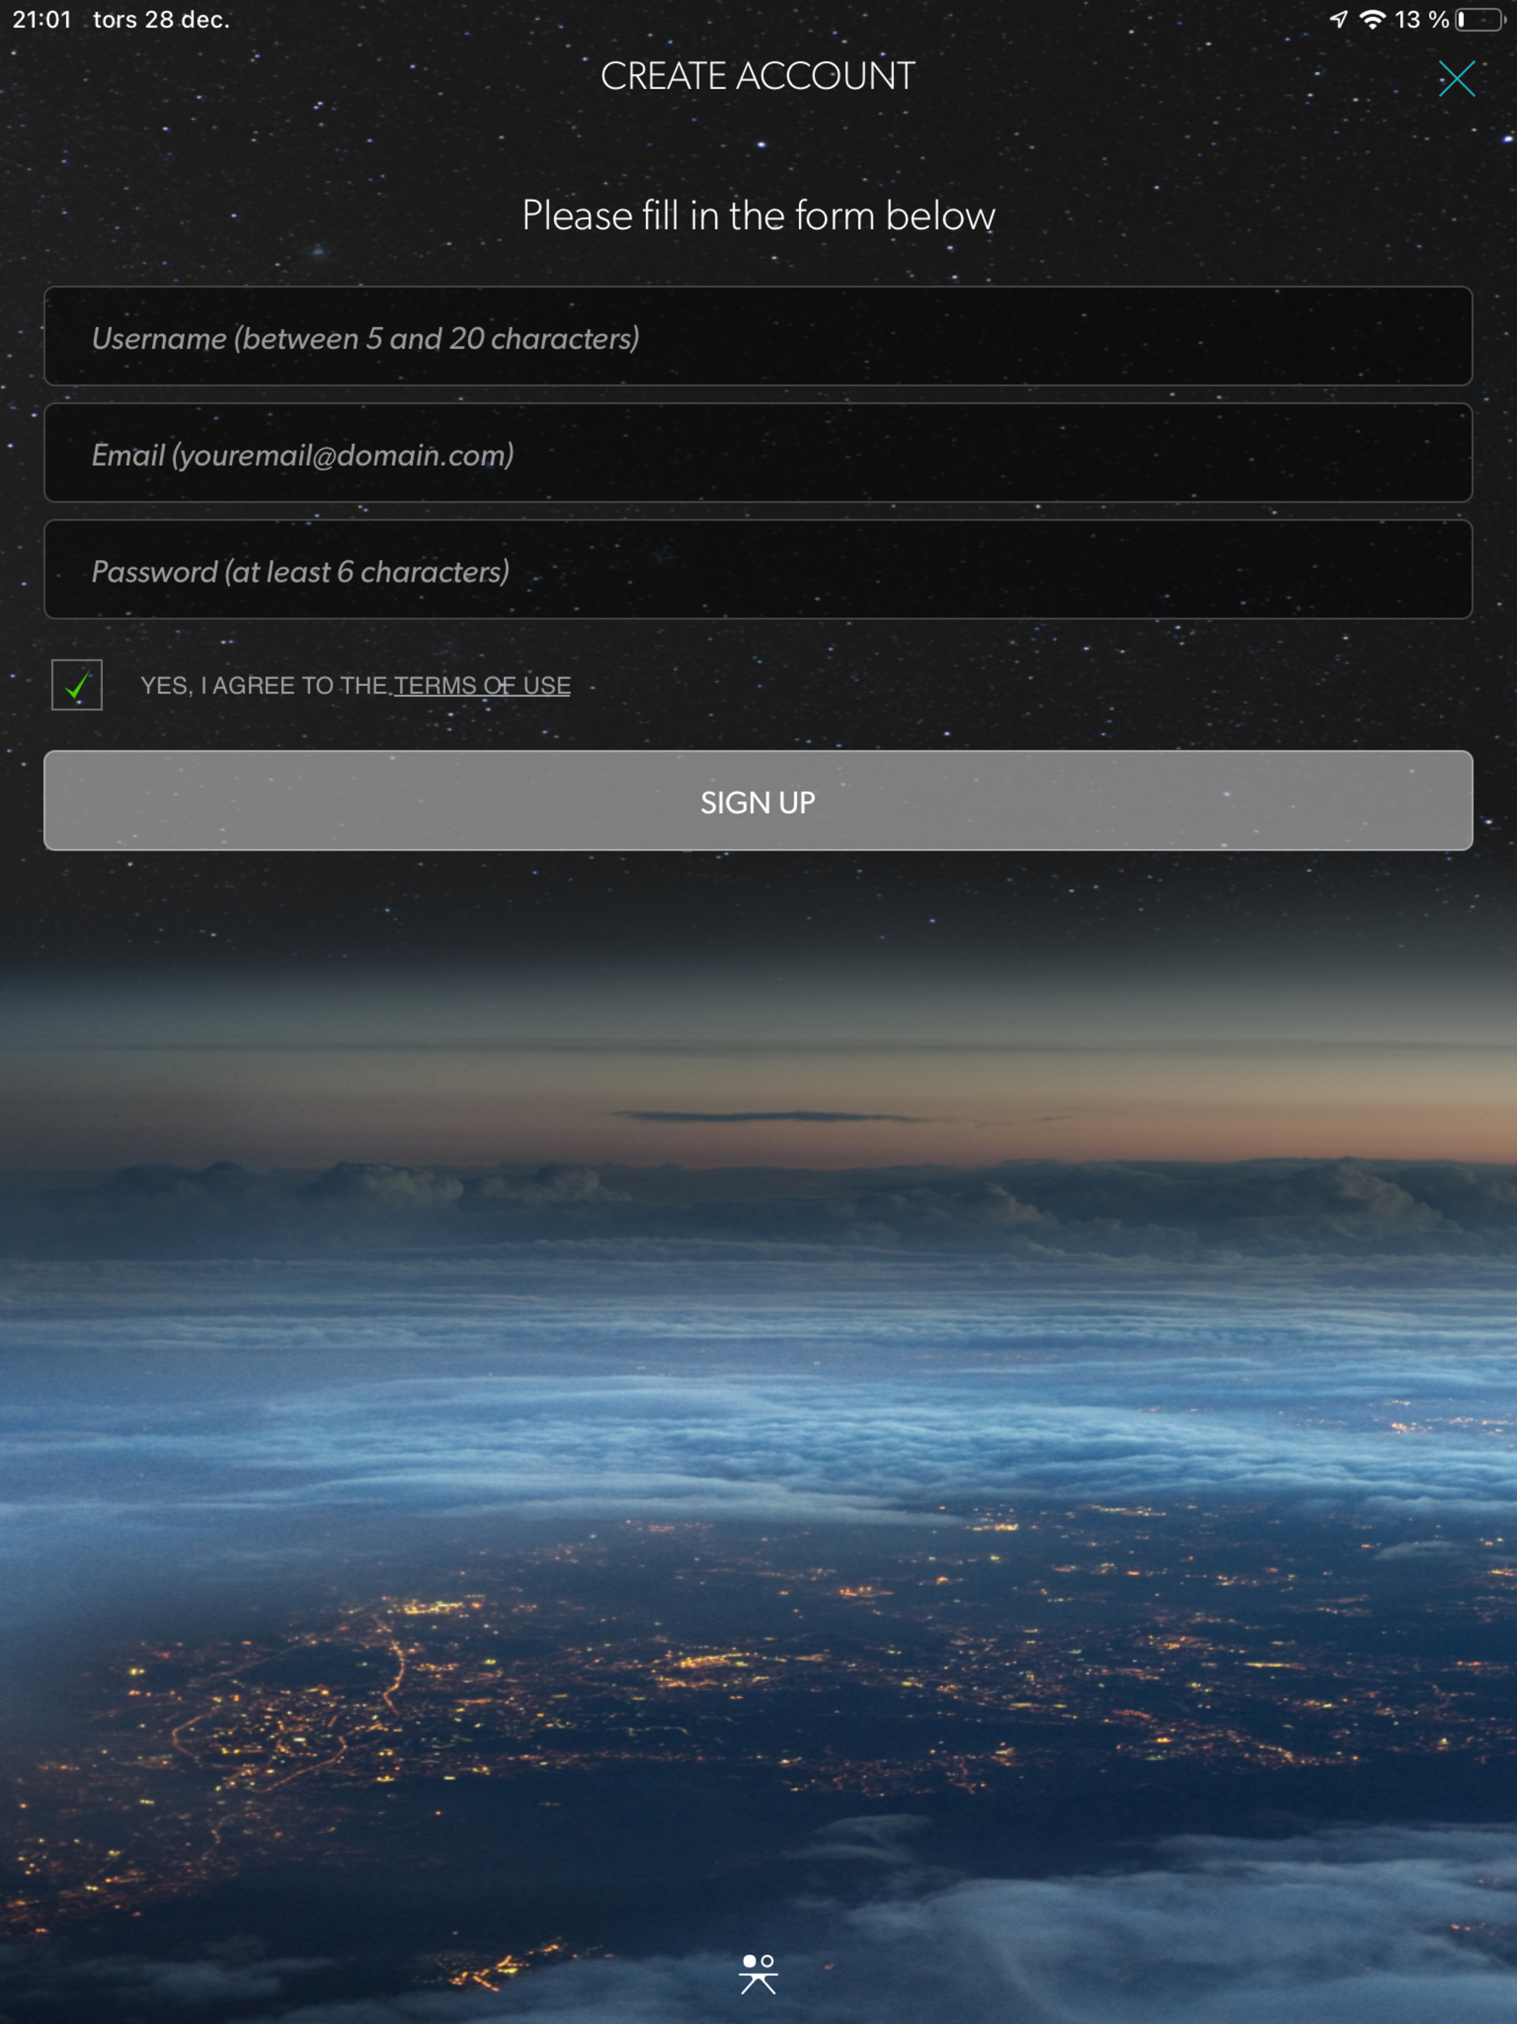Screen dimensions: 1517x2024
Task: Tap the Star Walk figure logo icon
Action: pos(758,1974)
